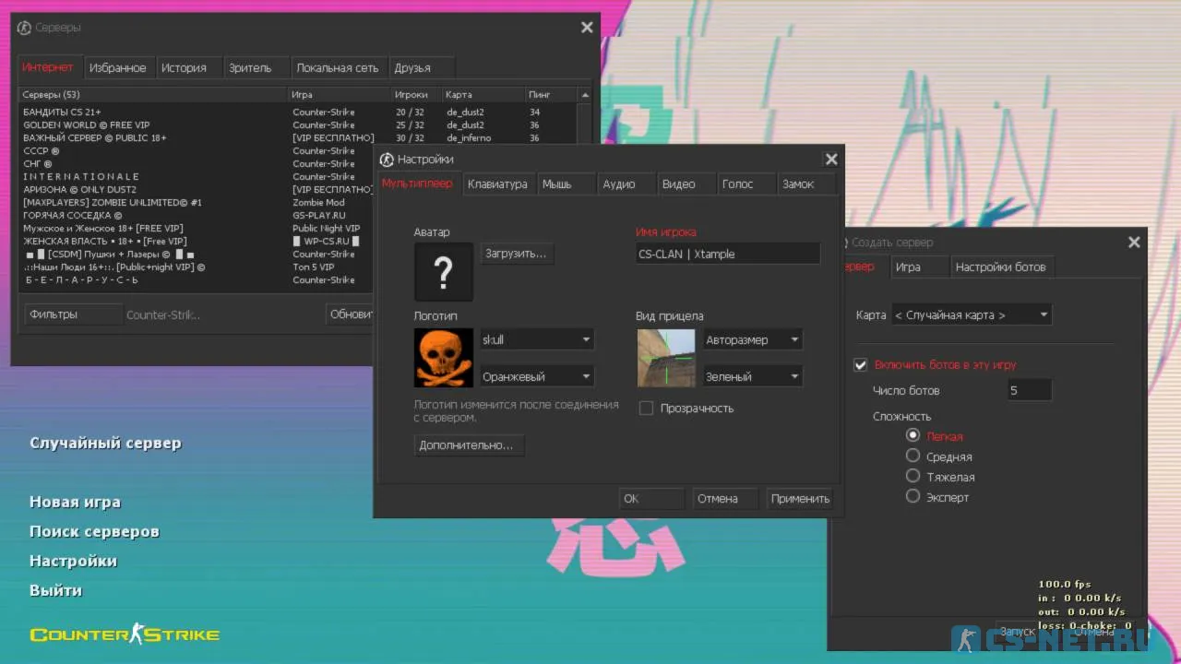Switch to the Аудио tab
The image size is (1181, 664).
click(626, 184)
